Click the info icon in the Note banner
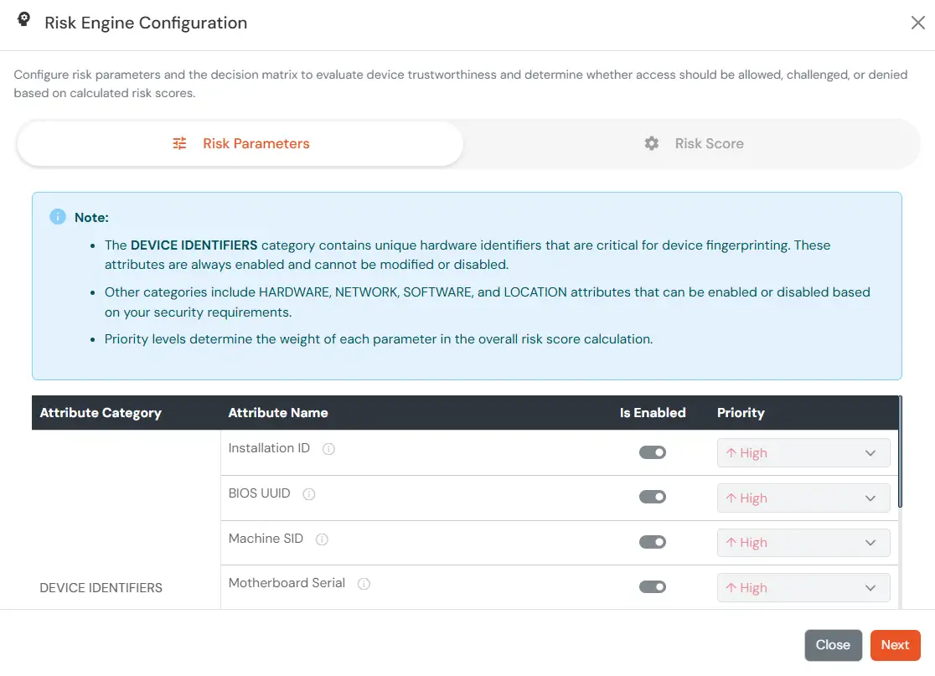Screen dimensions: 935x676 tap(56, 216)
